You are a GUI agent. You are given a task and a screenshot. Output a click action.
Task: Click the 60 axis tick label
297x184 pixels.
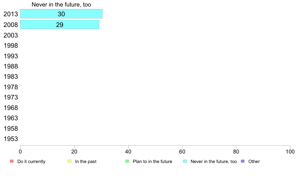(182, 151)
